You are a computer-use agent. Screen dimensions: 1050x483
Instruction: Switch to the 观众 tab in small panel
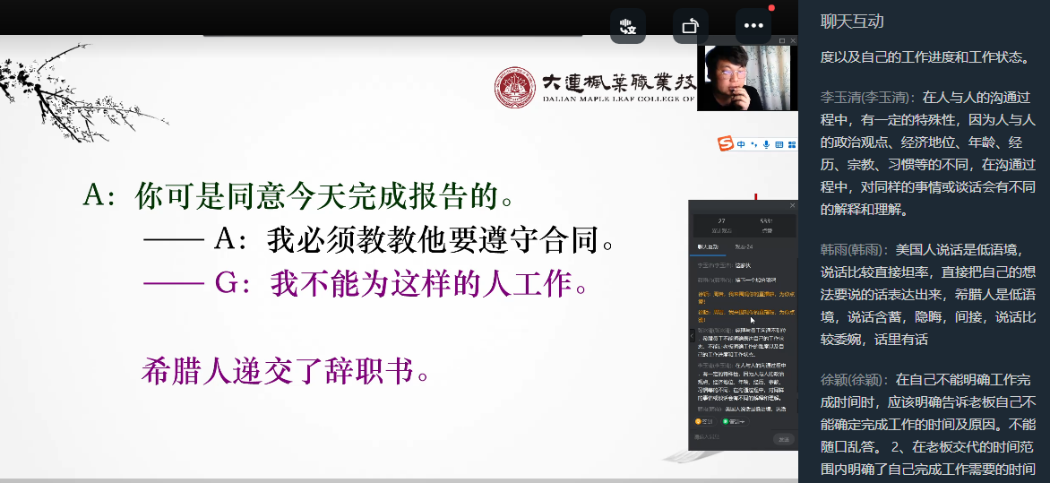[x=743, y=246]
